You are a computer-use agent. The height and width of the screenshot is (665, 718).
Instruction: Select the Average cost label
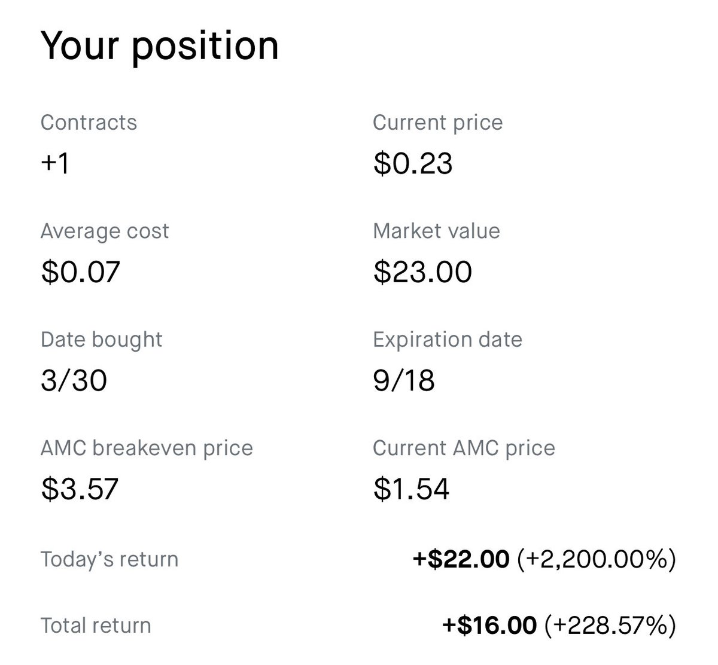click(105, 231)
